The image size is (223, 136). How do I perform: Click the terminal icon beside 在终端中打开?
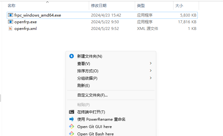pos(72,112)
